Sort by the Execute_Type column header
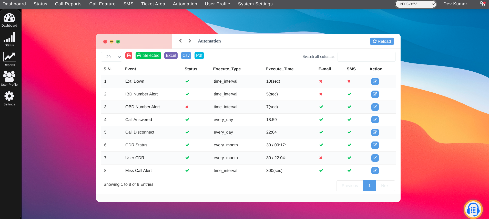 [x=227, y=69]
